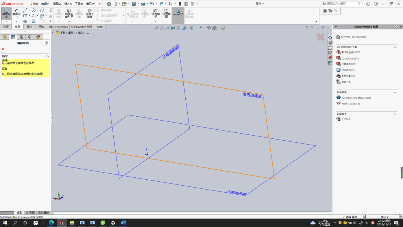Pin the SOLIDWORKS menu bar
403x227 pixels.
click(100, 4)
